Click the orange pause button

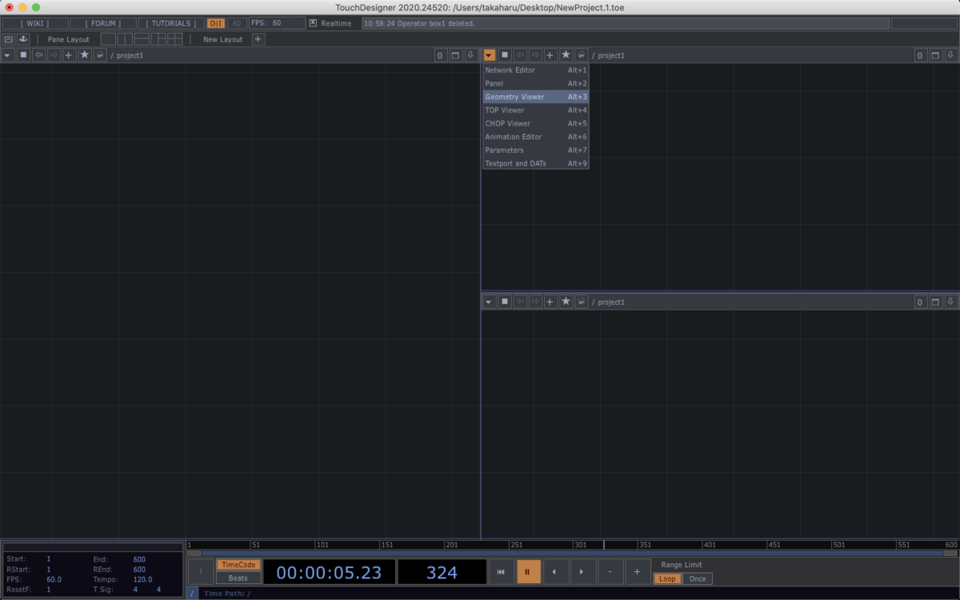click(528, 572)
